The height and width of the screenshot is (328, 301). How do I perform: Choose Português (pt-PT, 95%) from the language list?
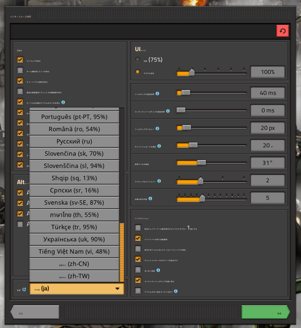tap(74, 117)
